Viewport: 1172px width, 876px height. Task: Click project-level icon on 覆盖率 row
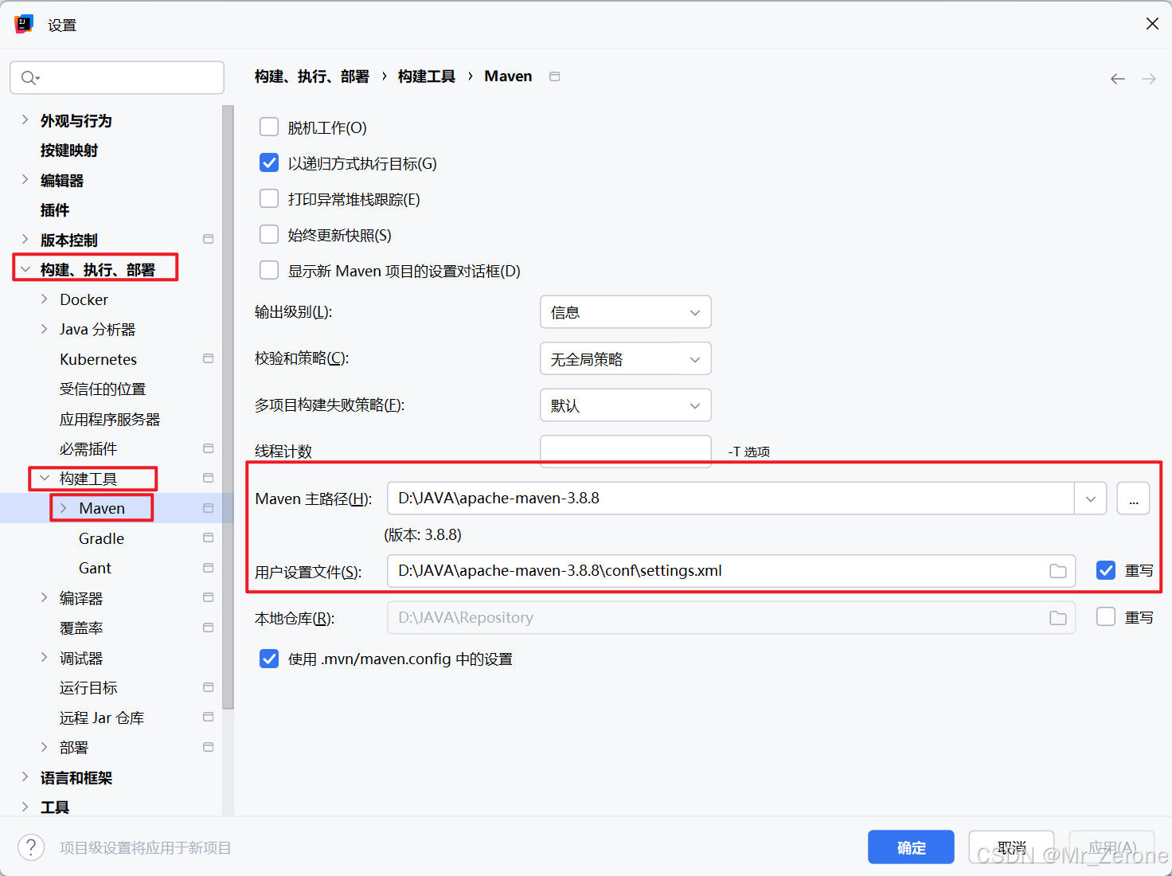point(209,628)
